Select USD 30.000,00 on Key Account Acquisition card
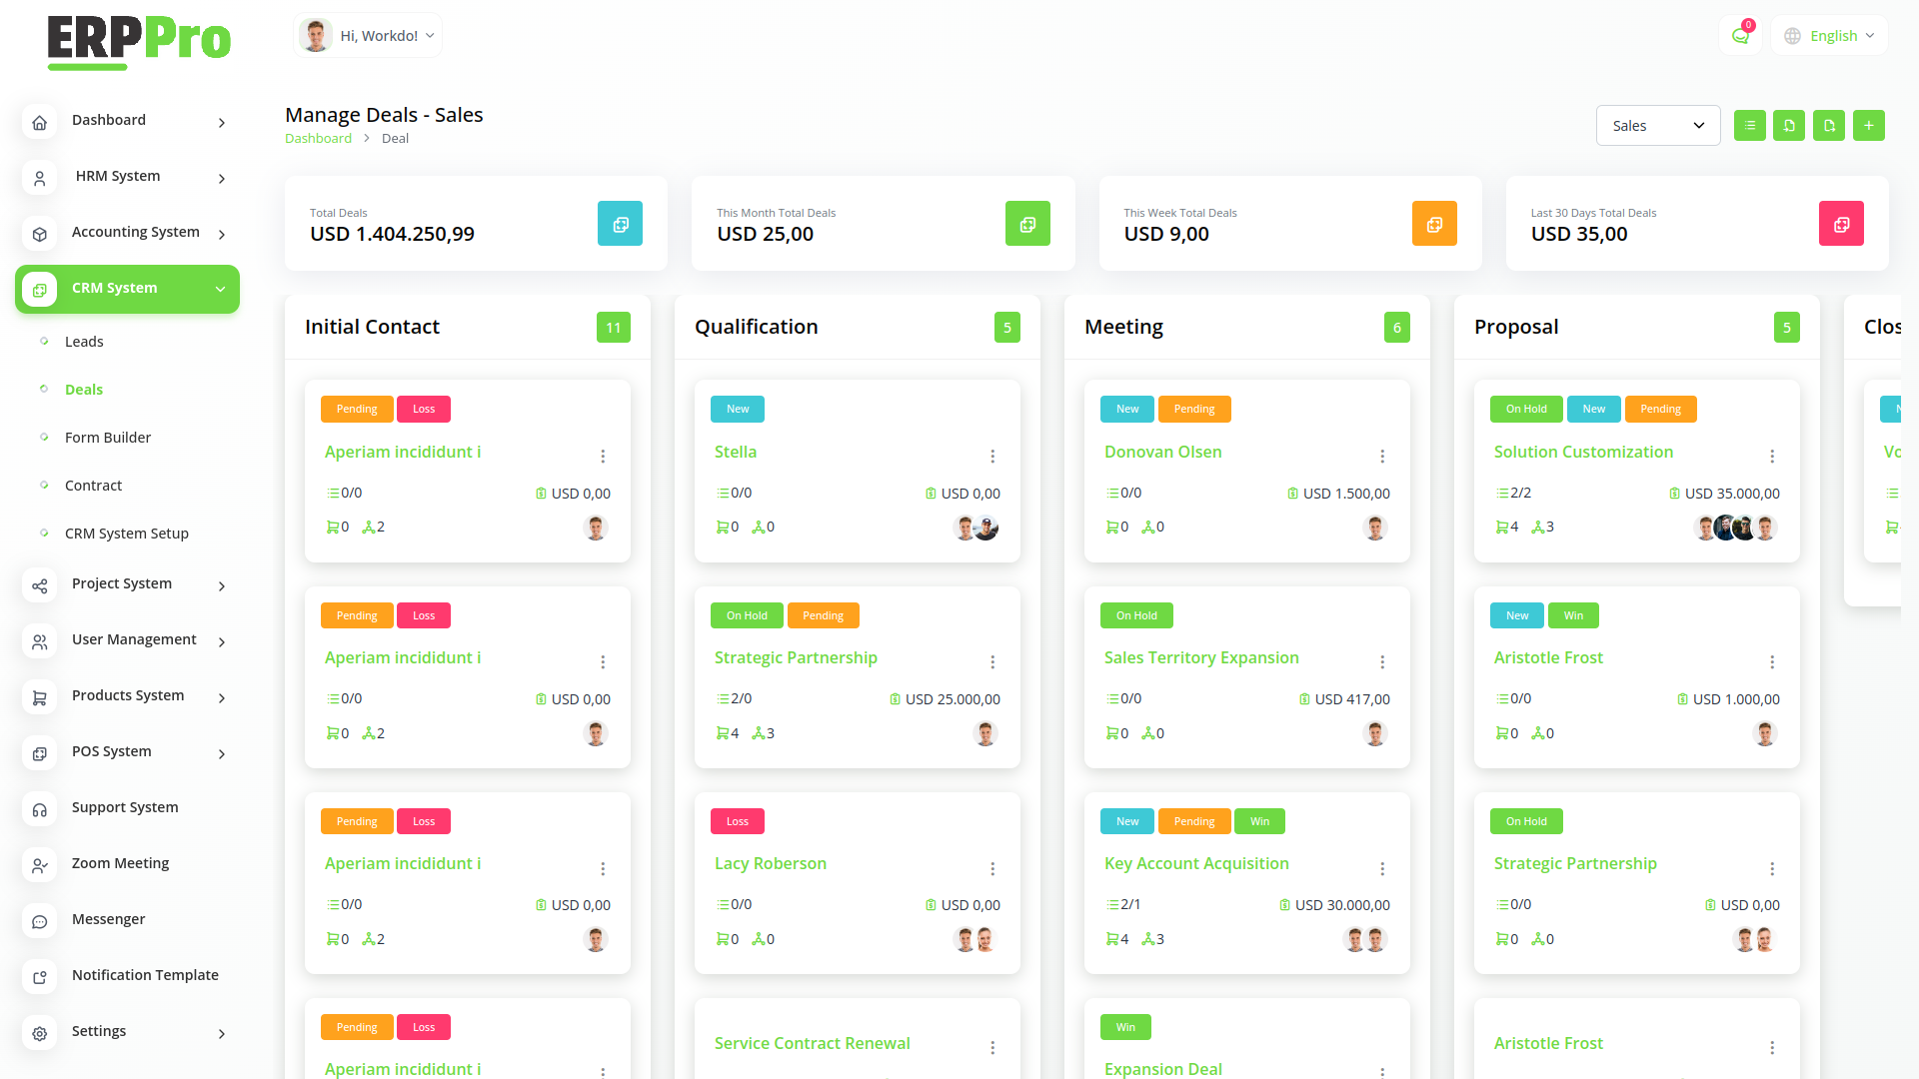This screenshot has width=1919, height=1079. (1342, 905)
